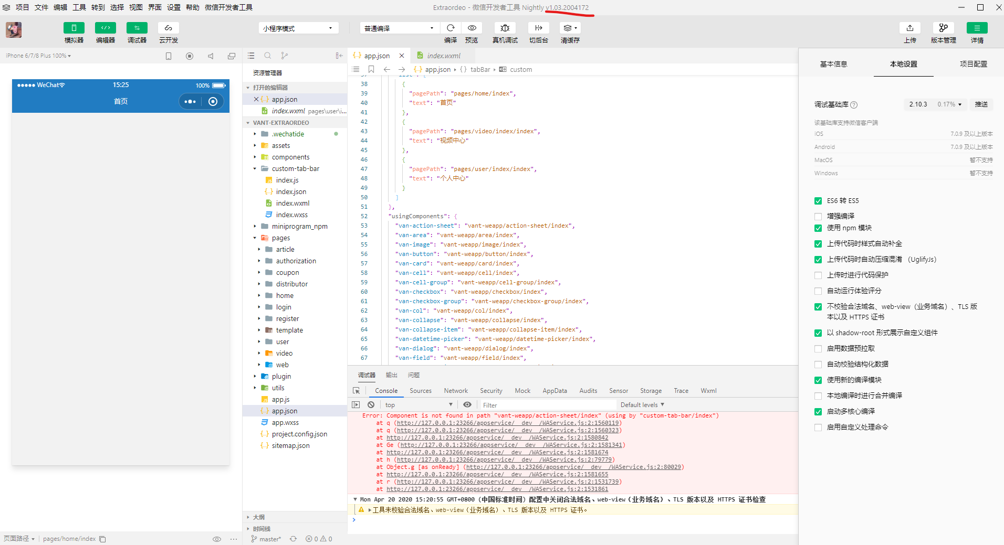The width and height of the screenshot is (1004, 545).
Task: Open the 工具 menu
Action: click(79, 7)
